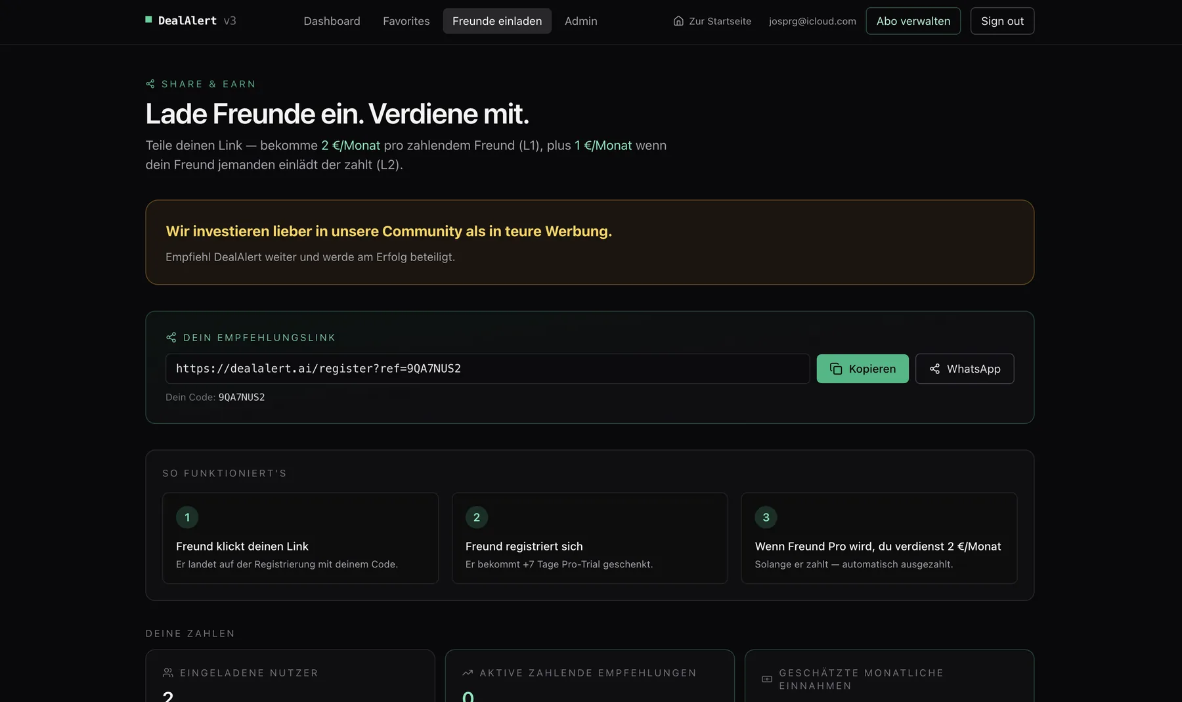Screen dimensions: 1182x702
Task: Click the '1 €/Monat' highlighted text
Action: pyautogui.click(x=603, y=145)
